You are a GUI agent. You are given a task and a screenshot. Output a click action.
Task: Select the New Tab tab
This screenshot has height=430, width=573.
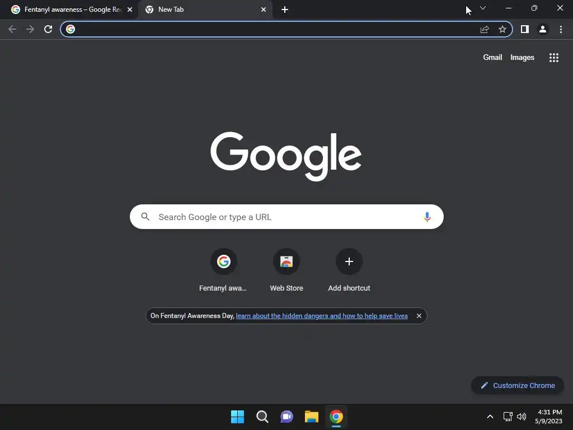click(x=205, y=10)
